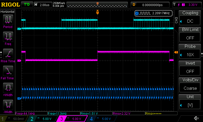Image resolution: width=203 pixels, height=122 pixels.
Task: Select the Fall Time measurement icon
Action: (8, 71)
